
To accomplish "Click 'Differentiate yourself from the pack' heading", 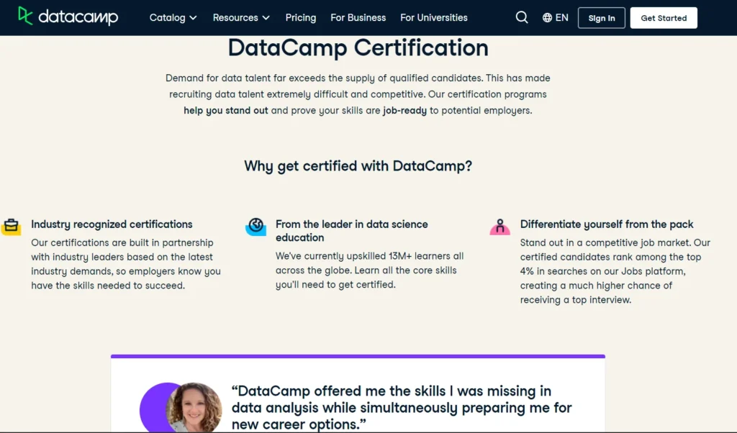I will [606, 224].
